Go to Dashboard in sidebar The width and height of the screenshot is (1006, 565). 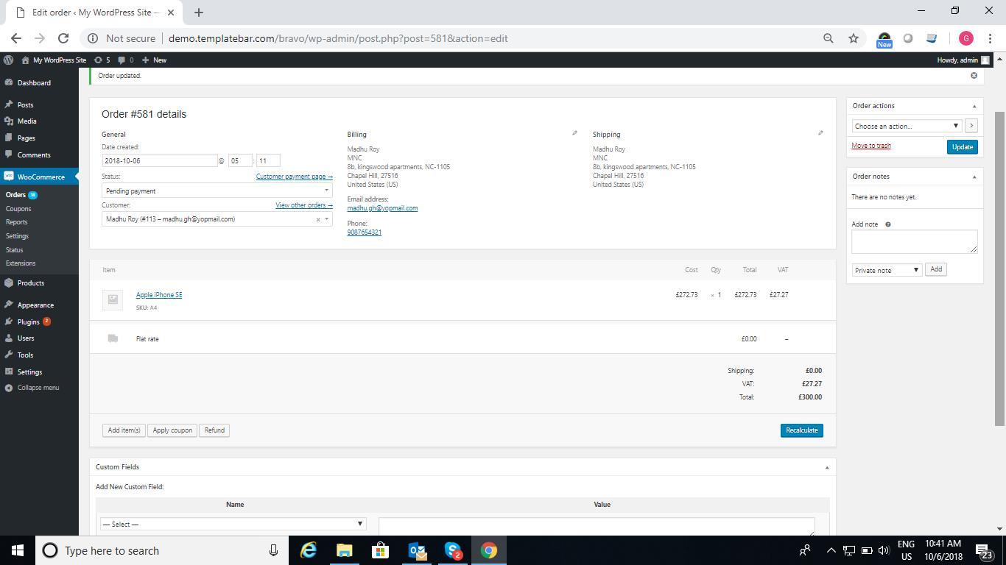[x=34, y=83]
